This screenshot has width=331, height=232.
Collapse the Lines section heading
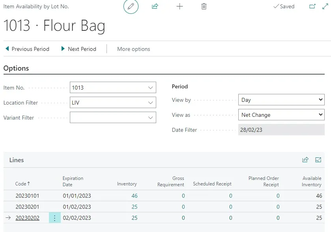pos(17,160)
